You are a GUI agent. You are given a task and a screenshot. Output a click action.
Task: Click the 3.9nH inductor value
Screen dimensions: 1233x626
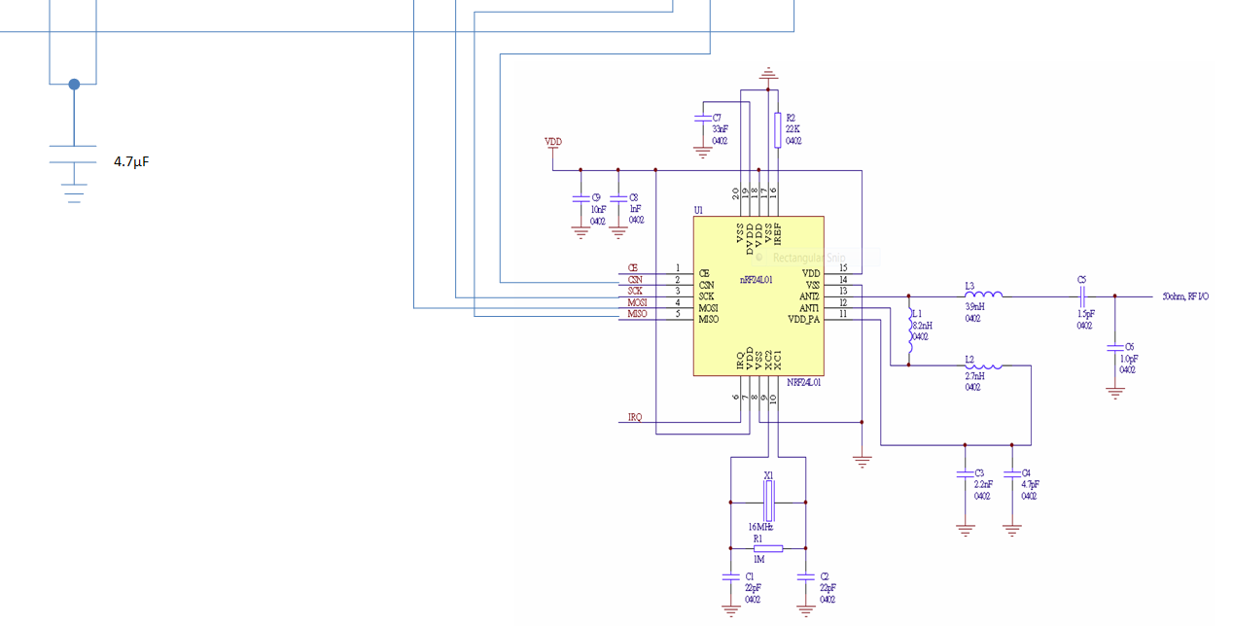[x=974, y=306]
